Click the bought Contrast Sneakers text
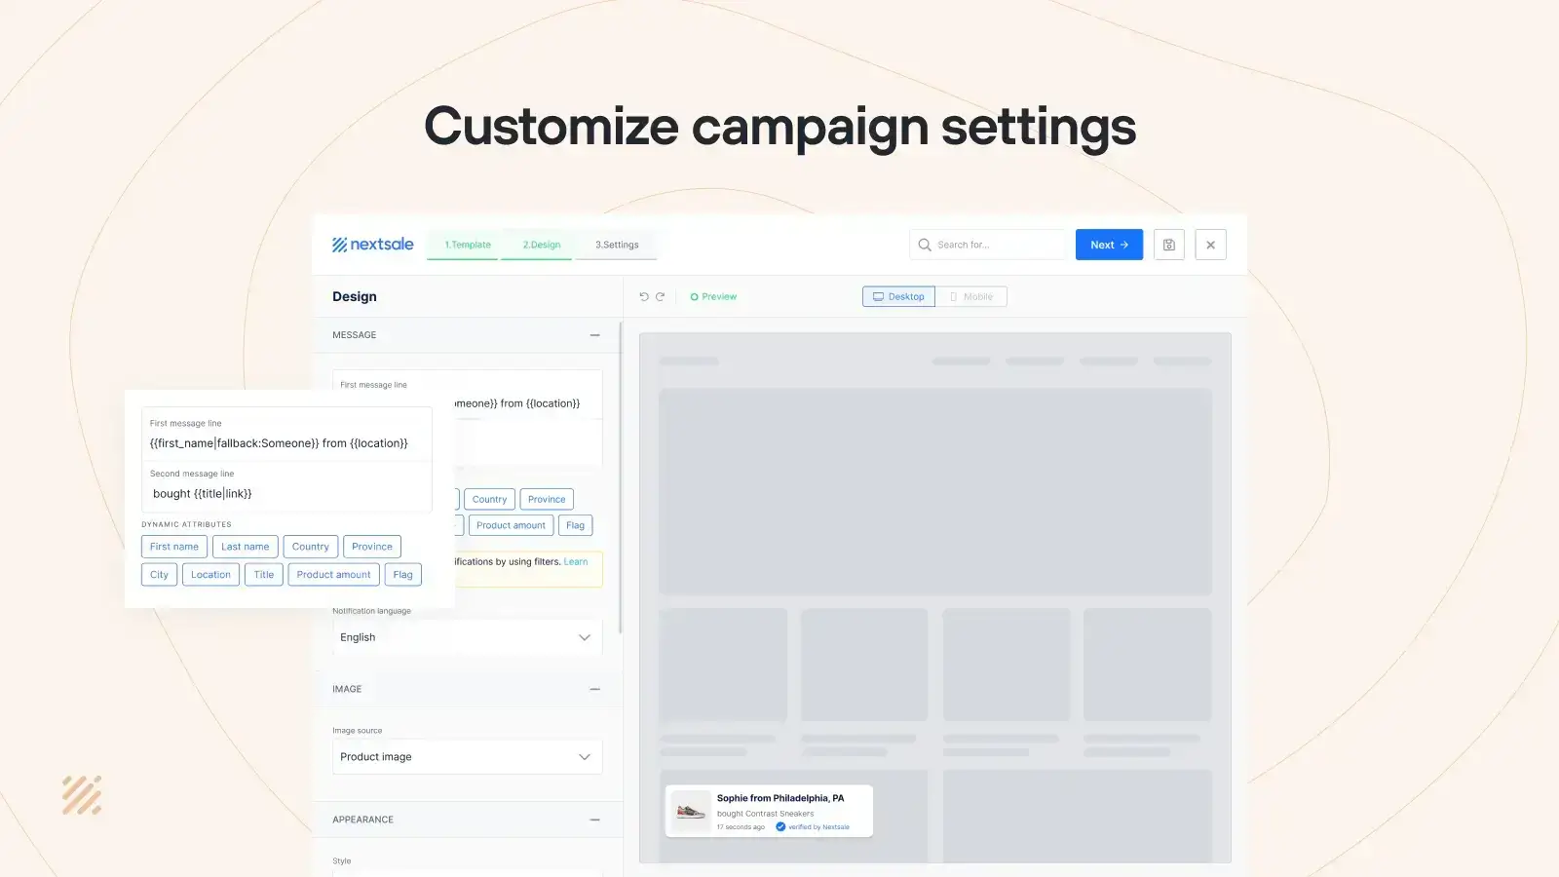The height and width of the screenshot is (877, 1559). 766,814
